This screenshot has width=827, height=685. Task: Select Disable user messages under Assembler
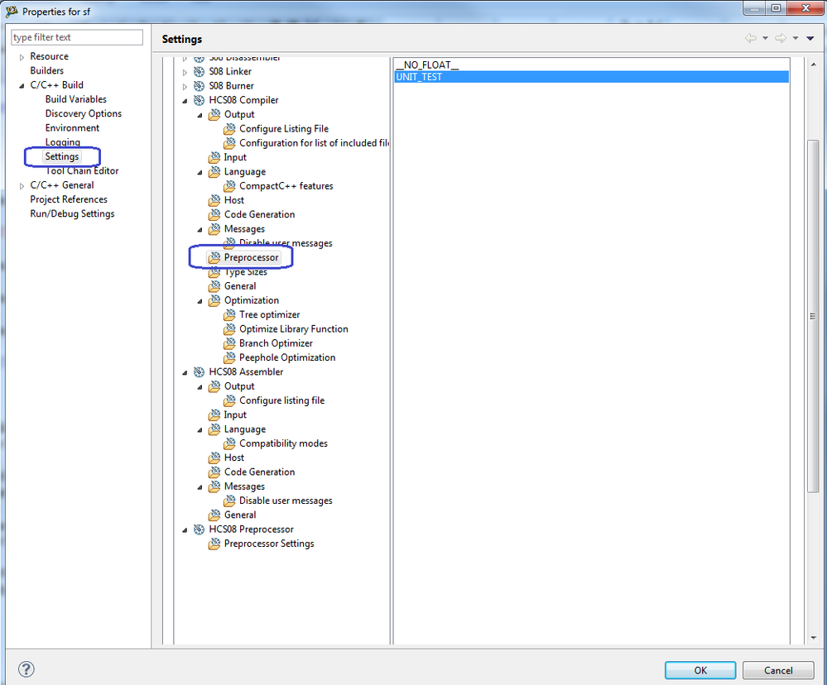(286, 501)
